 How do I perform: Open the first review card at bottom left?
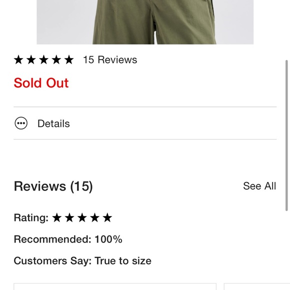pyautogui.click(x=115, y=286)
